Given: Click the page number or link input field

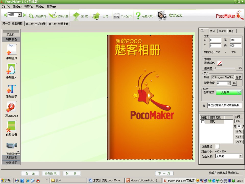Looking at the screenshot, I should tap(225, 105).
